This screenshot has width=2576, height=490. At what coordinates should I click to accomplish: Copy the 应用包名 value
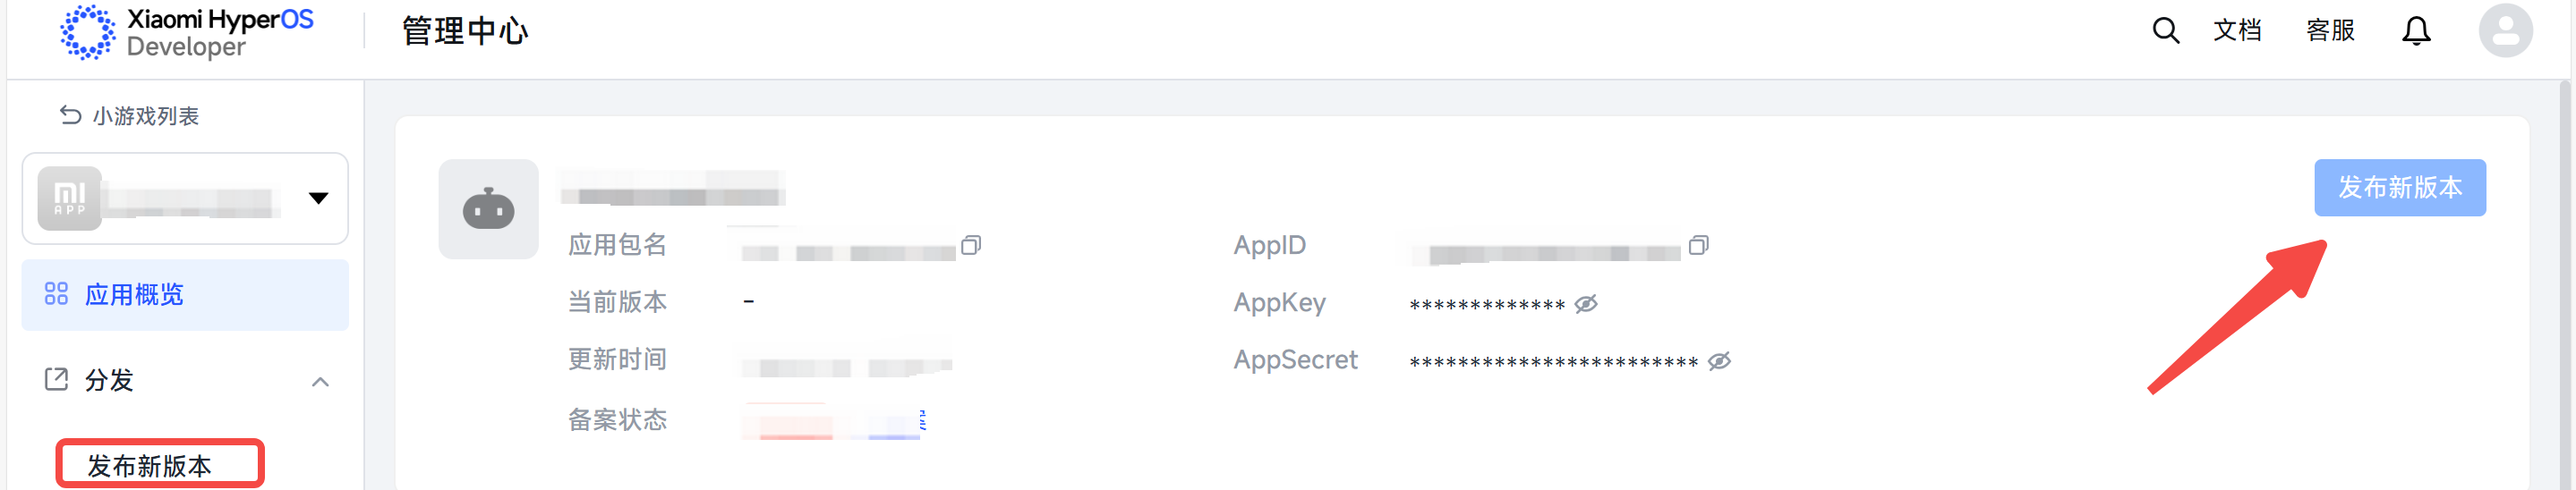pyautogui.click(x=971, y=245)
